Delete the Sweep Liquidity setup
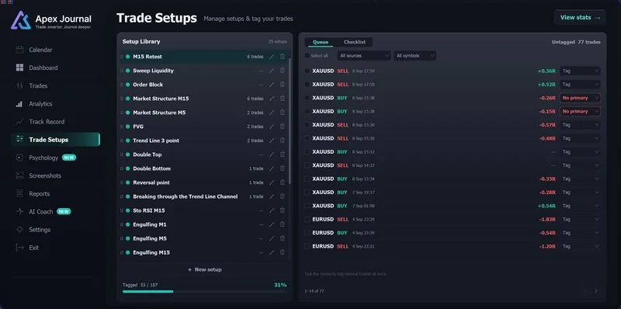The width and height of the screenshot is (621, 309). point(283,71)
